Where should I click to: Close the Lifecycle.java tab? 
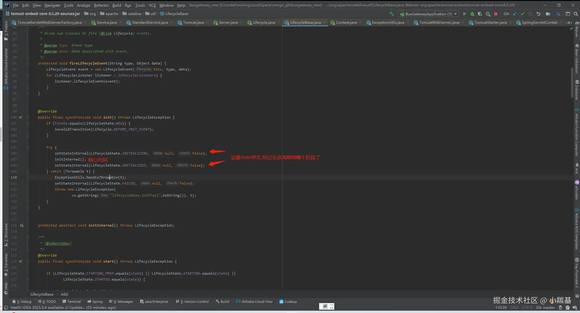[x=279, y=22]
